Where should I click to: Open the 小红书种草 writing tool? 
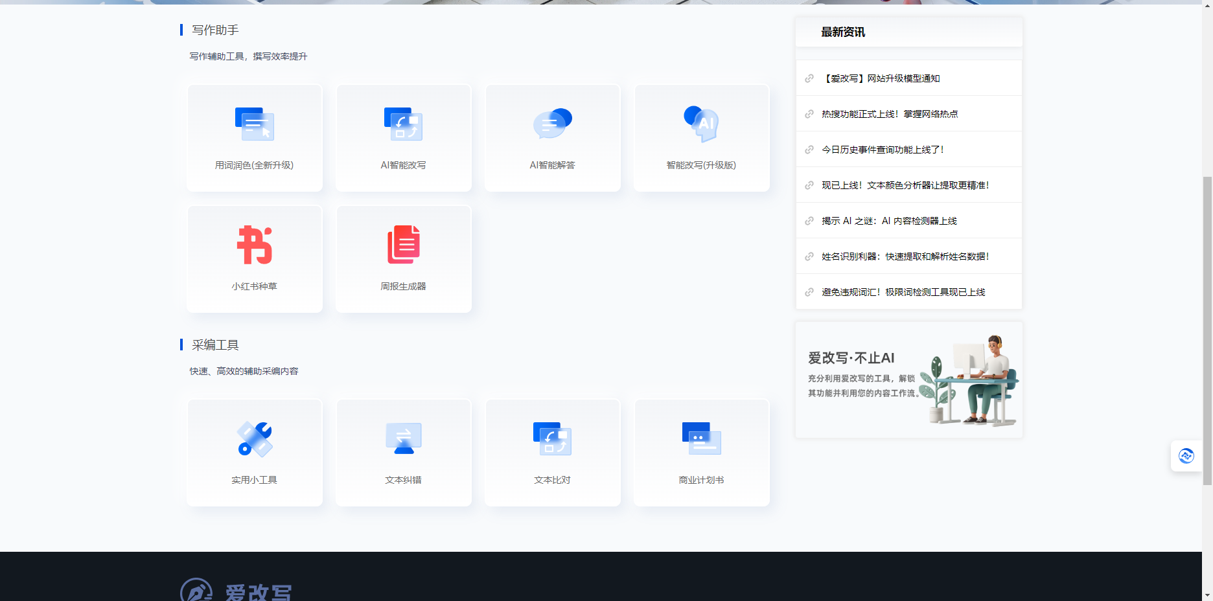point(254,258)
